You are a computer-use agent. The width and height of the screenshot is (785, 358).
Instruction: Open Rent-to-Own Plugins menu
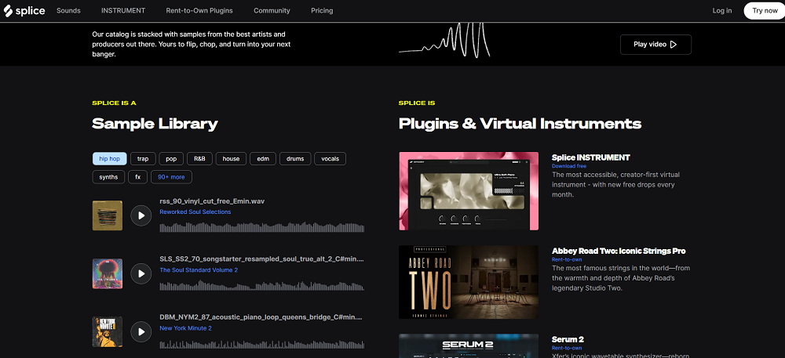(x=199, y=10)
